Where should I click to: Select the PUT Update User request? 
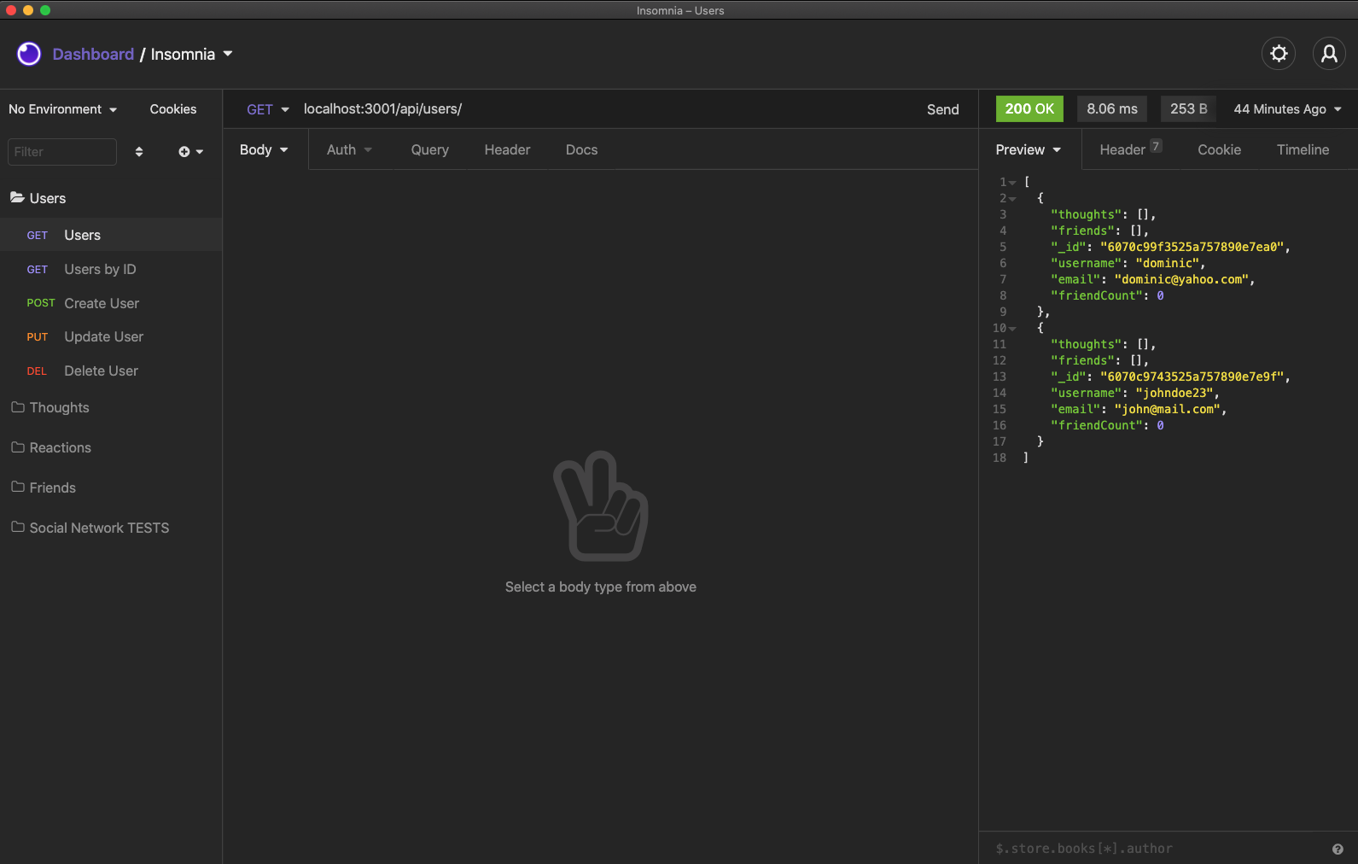click(111, 336)
